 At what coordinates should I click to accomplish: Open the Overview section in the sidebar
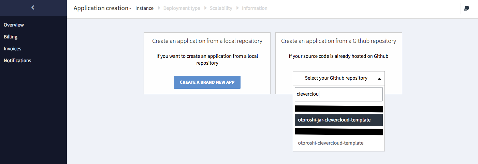click(14, 25)
